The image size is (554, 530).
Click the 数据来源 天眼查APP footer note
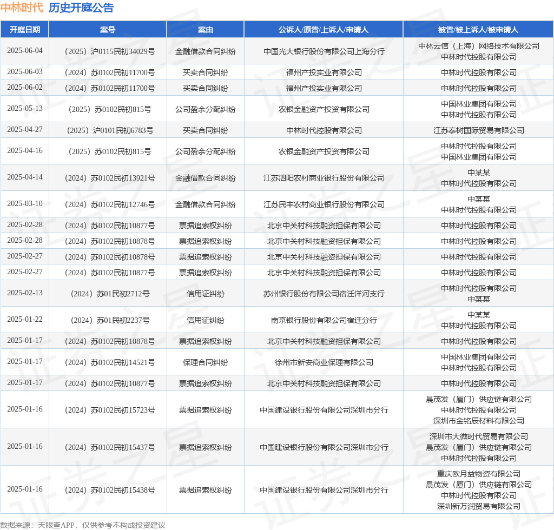pyautogui.click(x=83, y=525)
